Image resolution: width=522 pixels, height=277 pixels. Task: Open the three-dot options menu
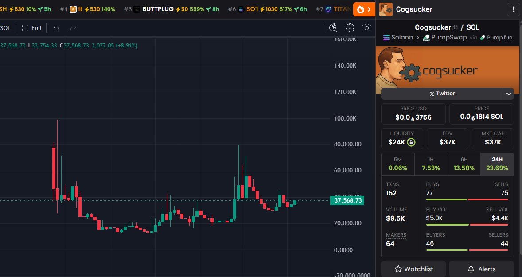pos(513,9)
